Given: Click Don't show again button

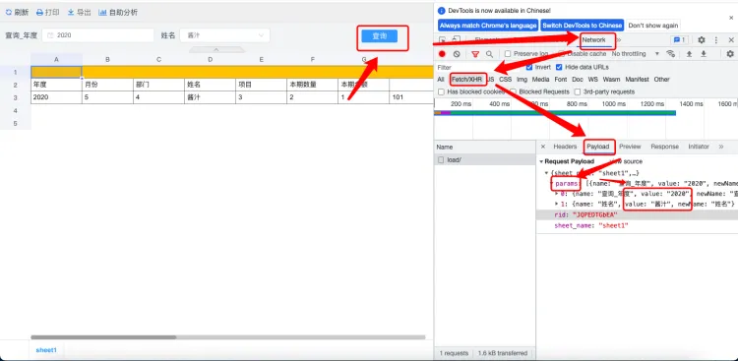Looking at the screenshot, I should 653,26.
